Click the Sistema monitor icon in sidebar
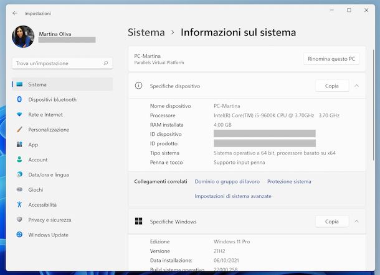This screenshot has height=275, width=380. pyautogui.click(x=19, y=84)
